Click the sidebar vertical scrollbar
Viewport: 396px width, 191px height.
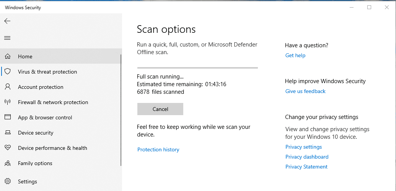coord(121,111)
